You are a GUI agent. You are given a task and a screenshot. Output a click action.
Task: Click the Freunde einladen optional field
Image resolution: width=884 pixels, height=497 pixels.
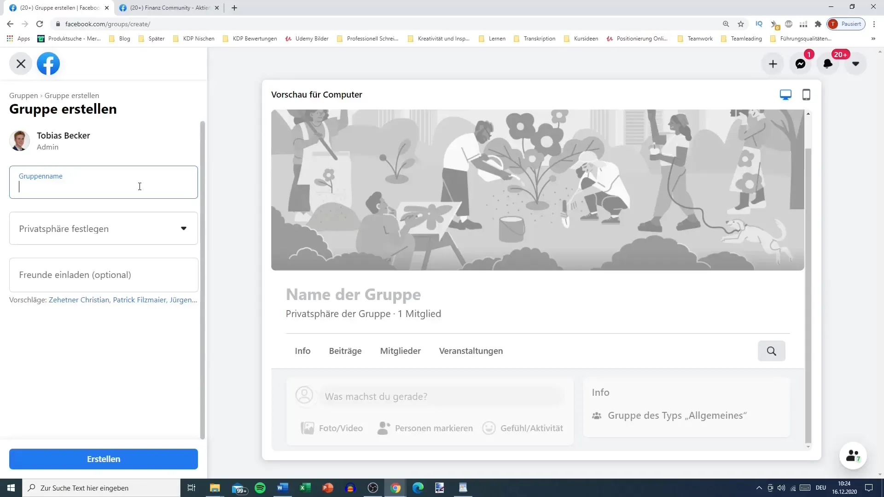pyautogui.click(x=103, y=274)
